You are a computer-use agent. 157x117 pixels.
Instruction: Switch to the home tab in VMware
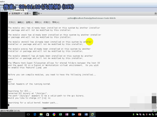coord(5,10)
